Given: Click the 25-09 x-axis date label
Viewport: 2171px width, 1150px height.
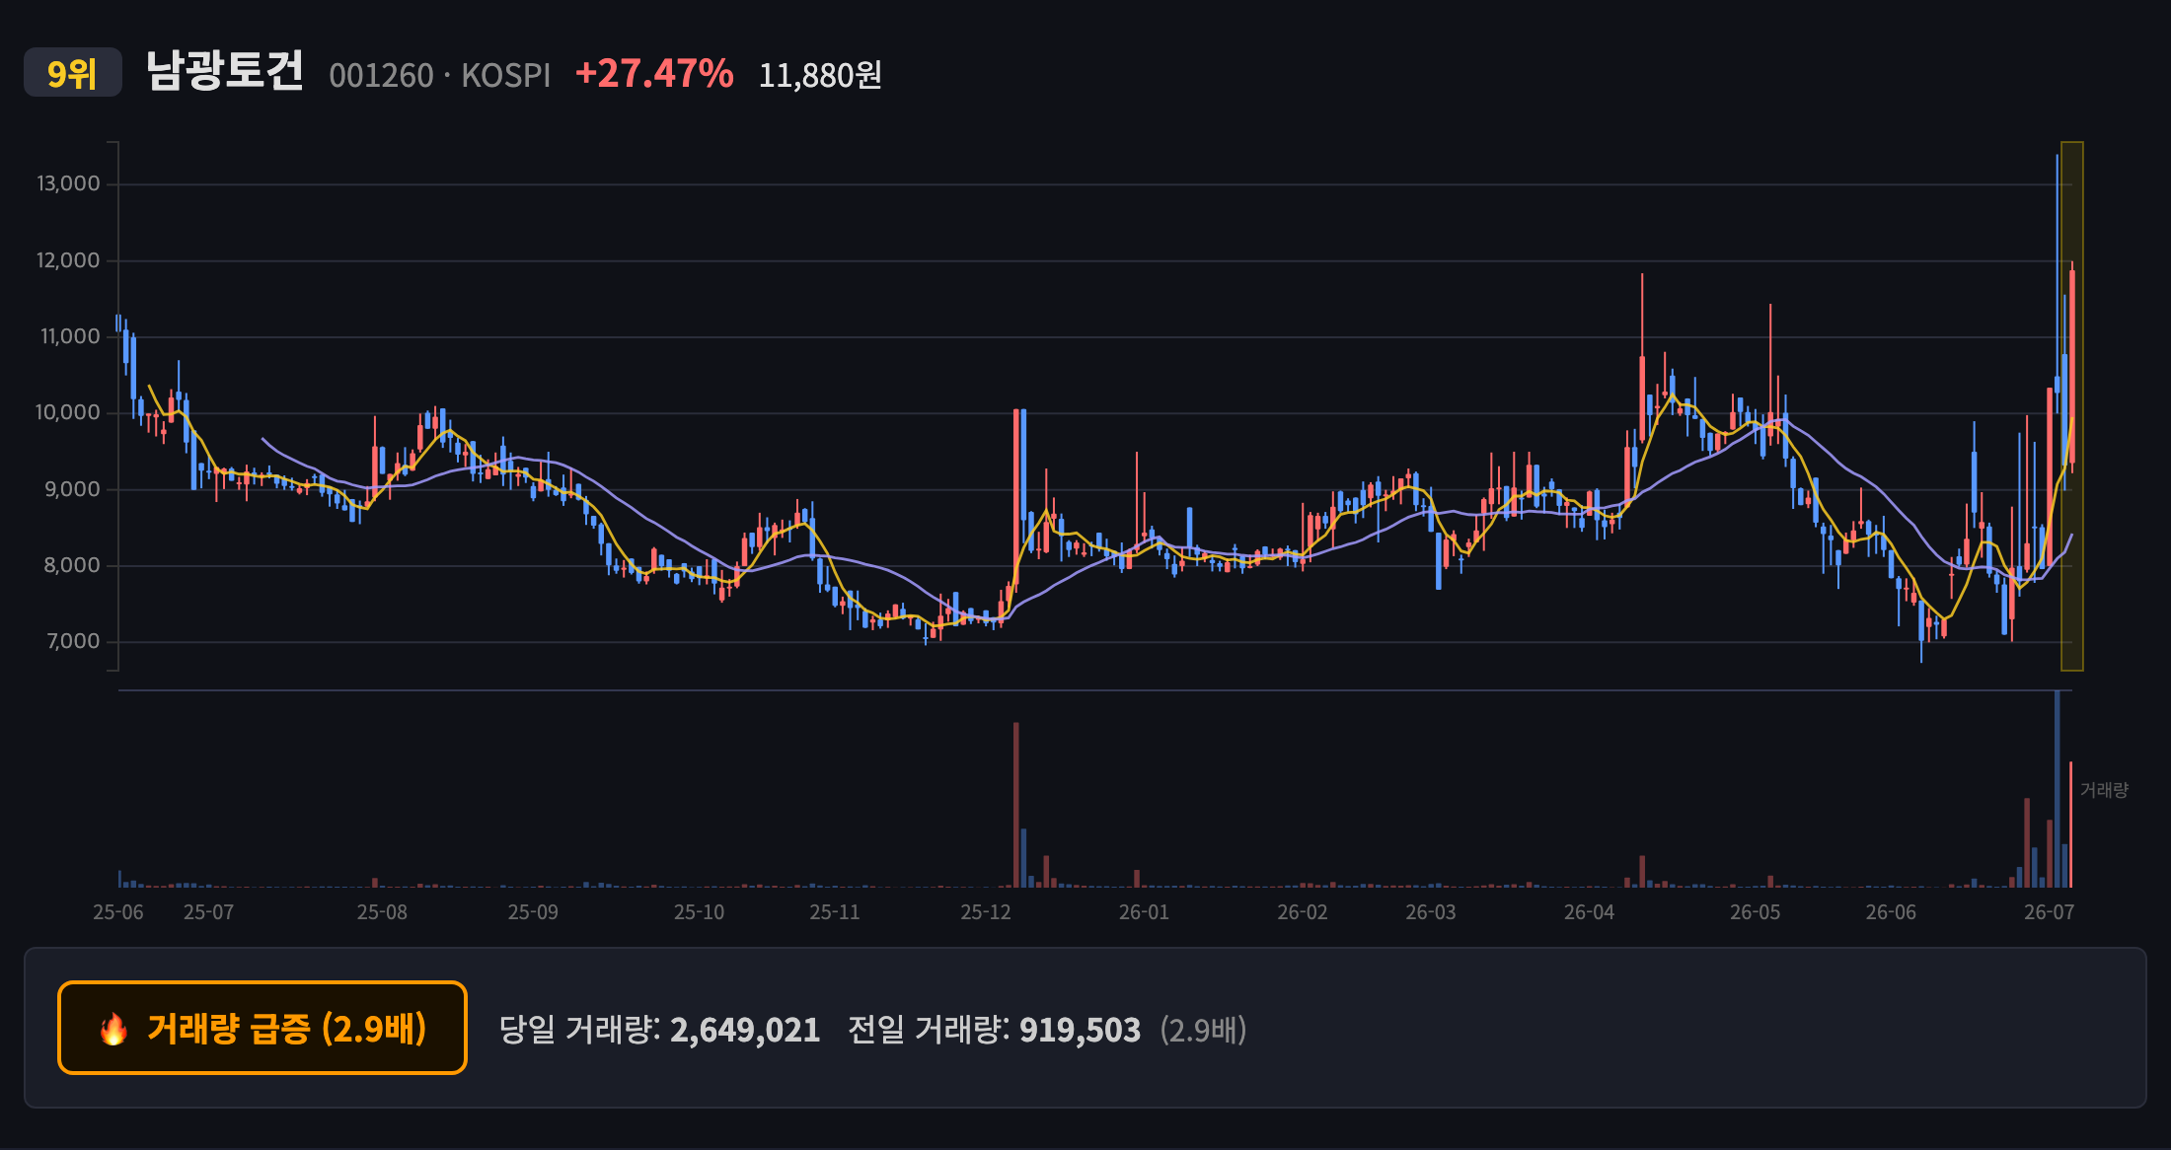Looking at the screenshot, I should [x=533, y=912].
